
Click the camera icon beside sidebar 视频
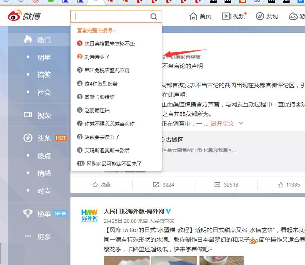(28, 115)
